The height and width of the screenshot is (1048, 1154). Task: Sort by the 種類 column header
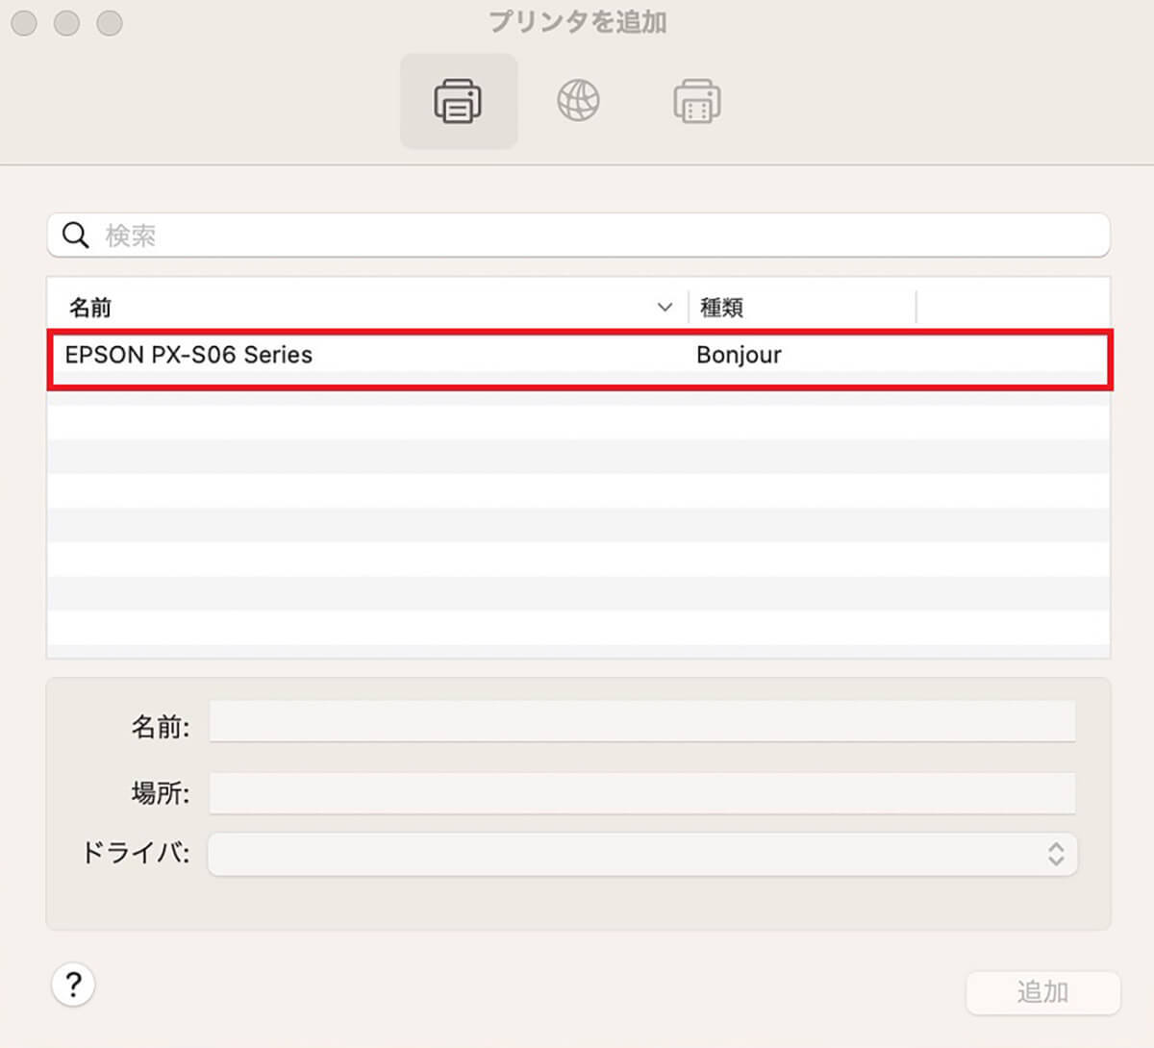(721, 308)
